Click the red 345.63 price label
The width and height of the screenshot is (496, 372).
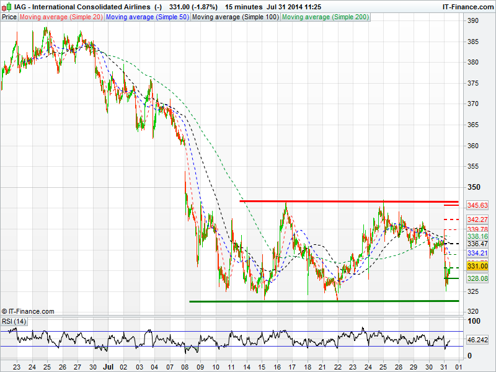click(x=477, y=205)
